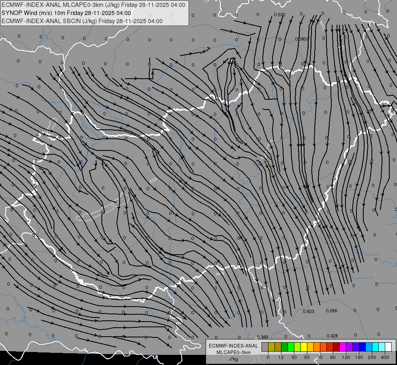397x365 pixels.
Task: Click the J/kg unit label in legend
Action: [x=234, y=359]
